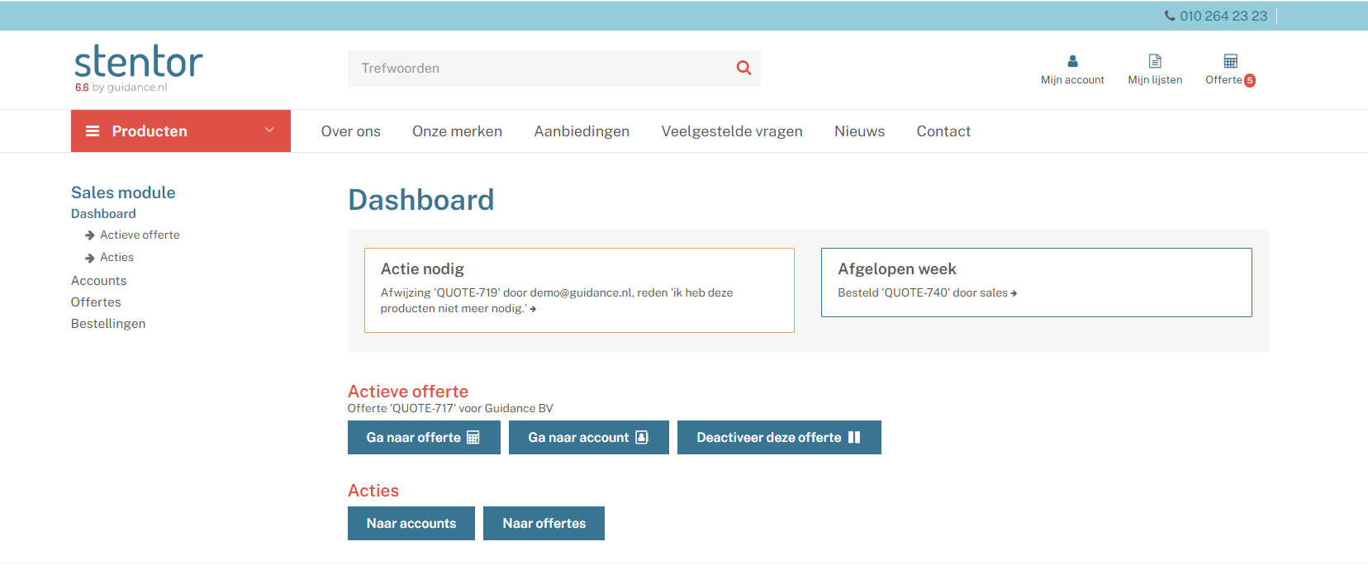The image size is (1368, 570).
Task: Open the Afgelopen week QUOTE-740 order
Action: (x=927, y=293)
